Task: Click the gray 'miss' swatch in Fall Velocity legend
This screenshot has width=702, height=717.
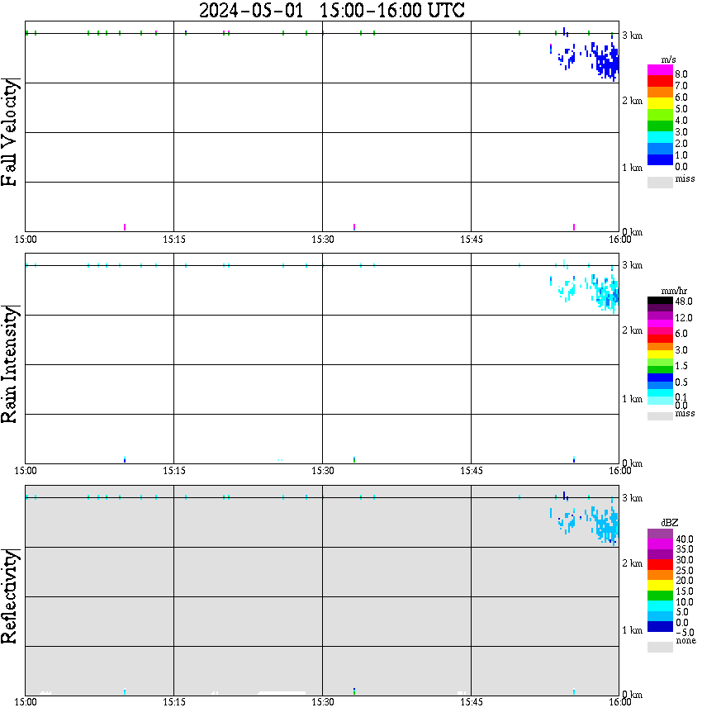Action: click(x=660, y=182)
